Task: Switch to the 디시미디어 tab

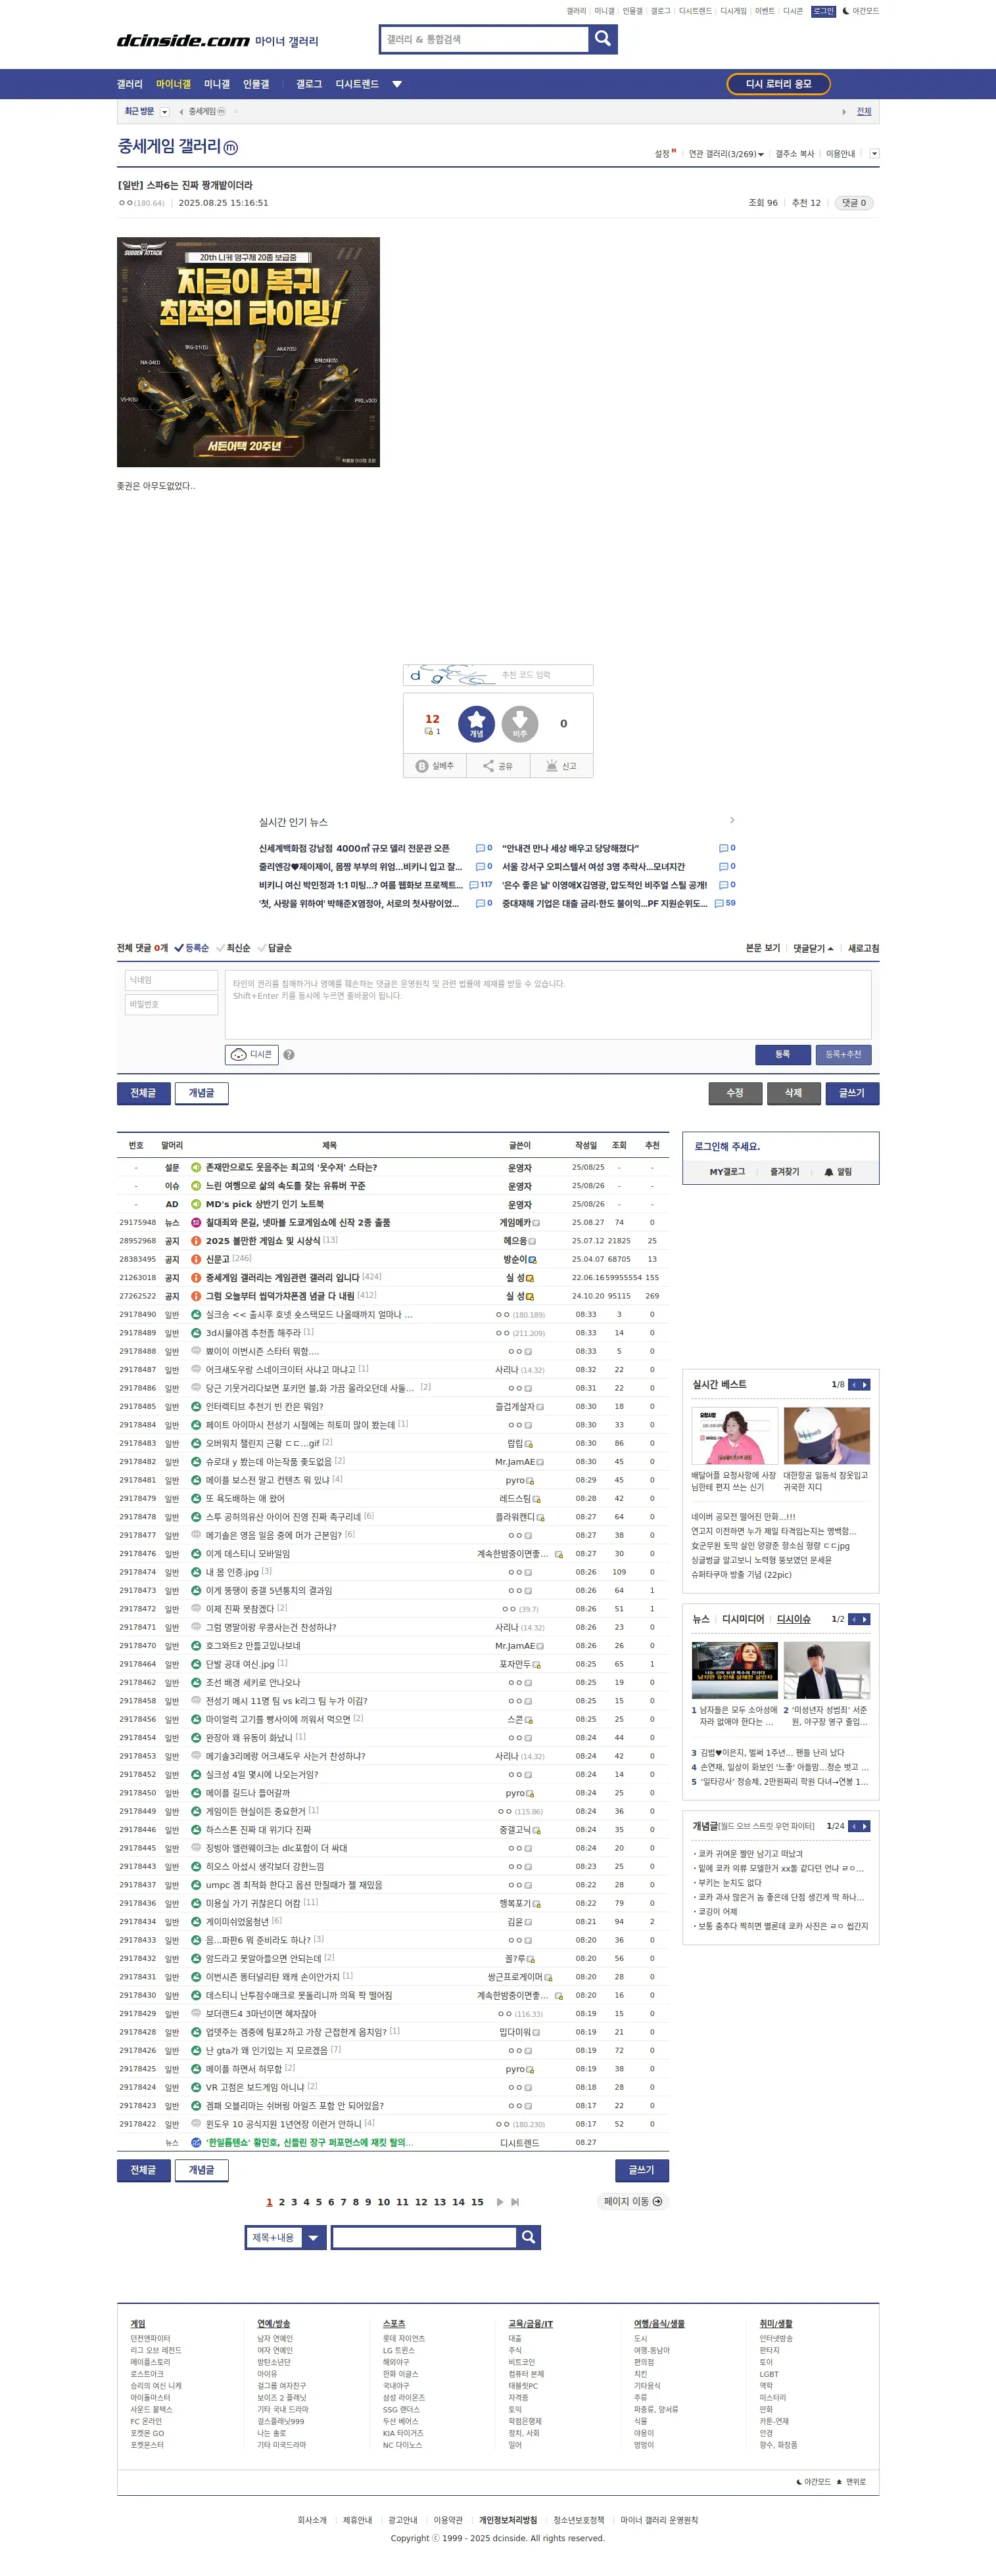Action: coord(743,1619)
